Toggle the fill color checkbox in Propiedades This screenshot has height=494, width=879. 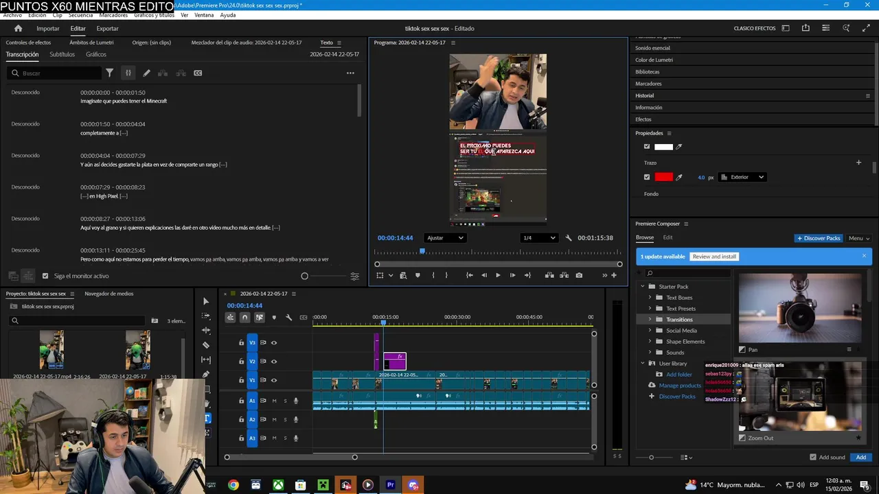tap(647, 147)
